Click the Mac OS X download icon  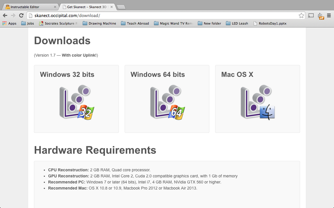[257, 103]
